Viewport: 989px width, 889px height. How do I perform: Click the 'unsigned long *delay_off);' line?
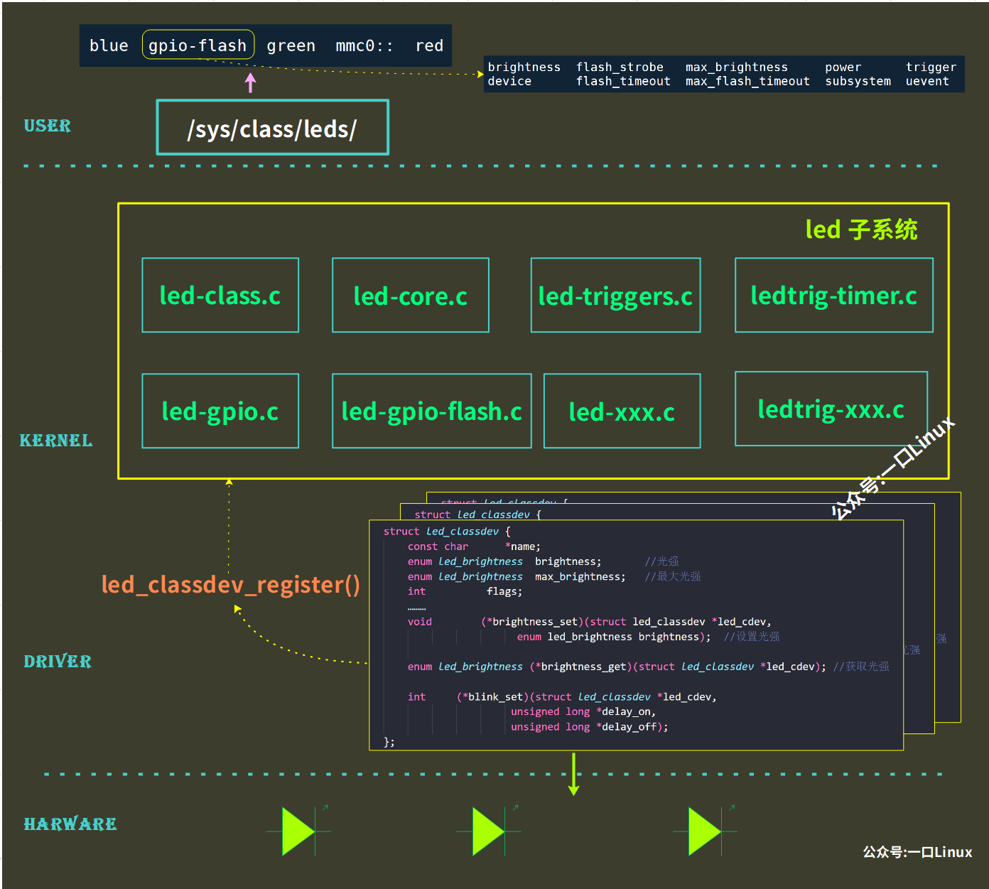click(x=590, y=727)
